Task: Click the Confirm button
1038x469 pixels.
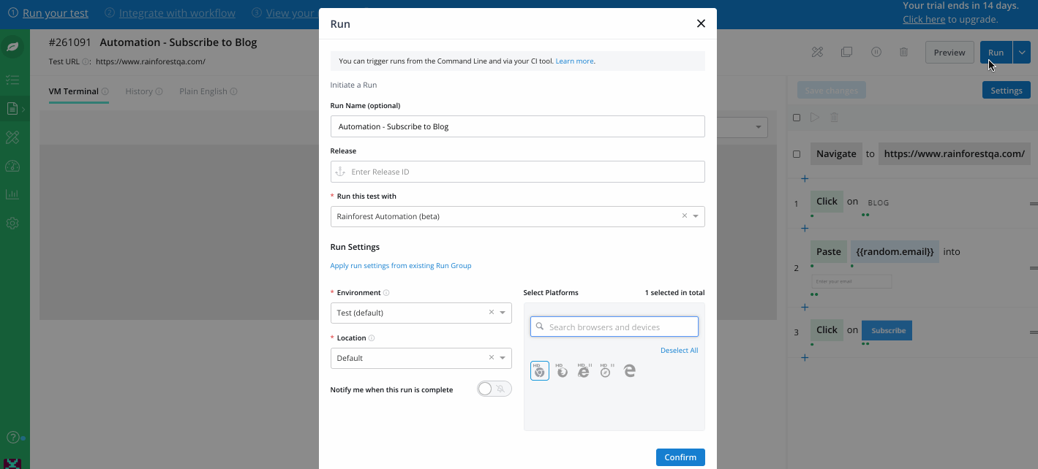Action: (x=680, y=457)
